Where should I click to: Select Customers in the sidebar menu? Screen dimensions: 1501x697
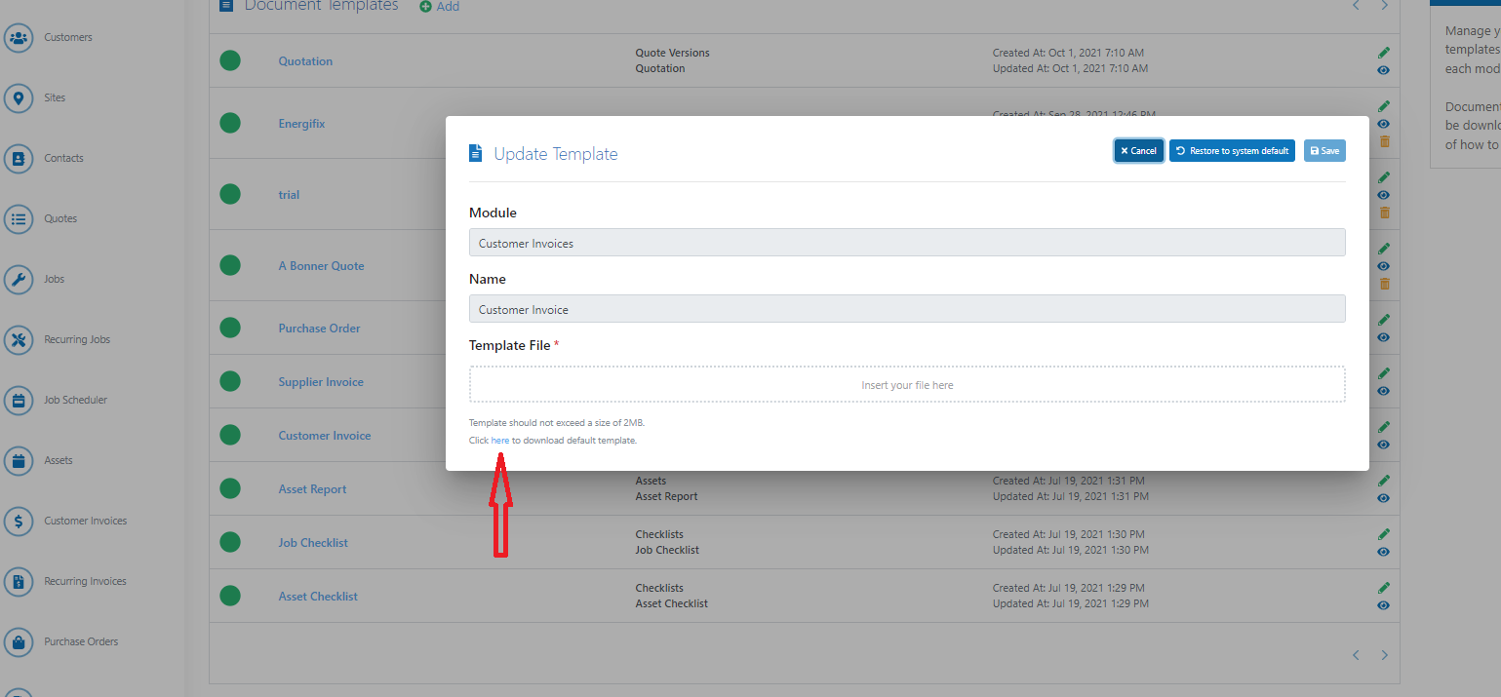click(68, 38)
